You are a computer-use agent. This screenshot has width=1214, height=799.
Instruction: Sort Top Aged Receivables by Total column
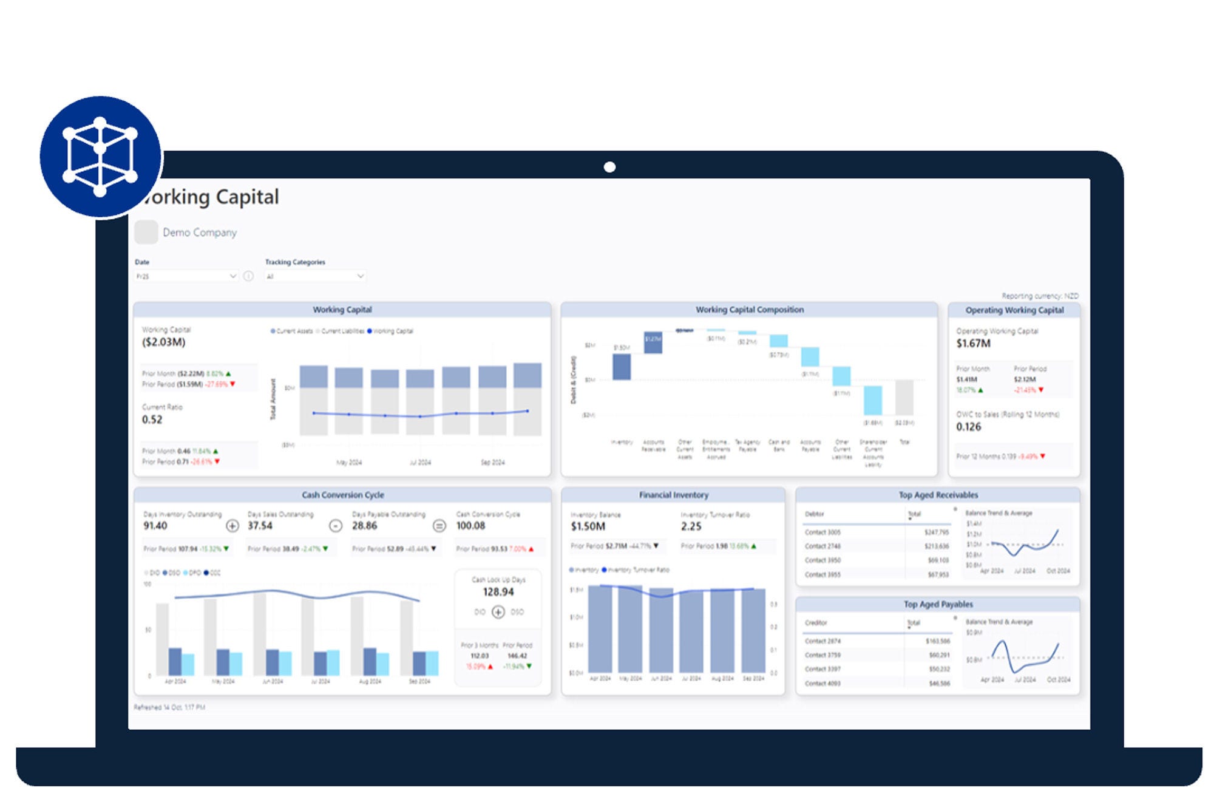click(x=914, y=514)
